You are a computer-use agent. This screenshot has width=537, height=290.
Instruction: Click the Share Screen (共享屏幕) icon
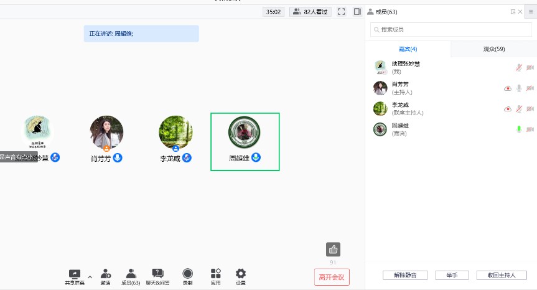[x=74, y=274]
